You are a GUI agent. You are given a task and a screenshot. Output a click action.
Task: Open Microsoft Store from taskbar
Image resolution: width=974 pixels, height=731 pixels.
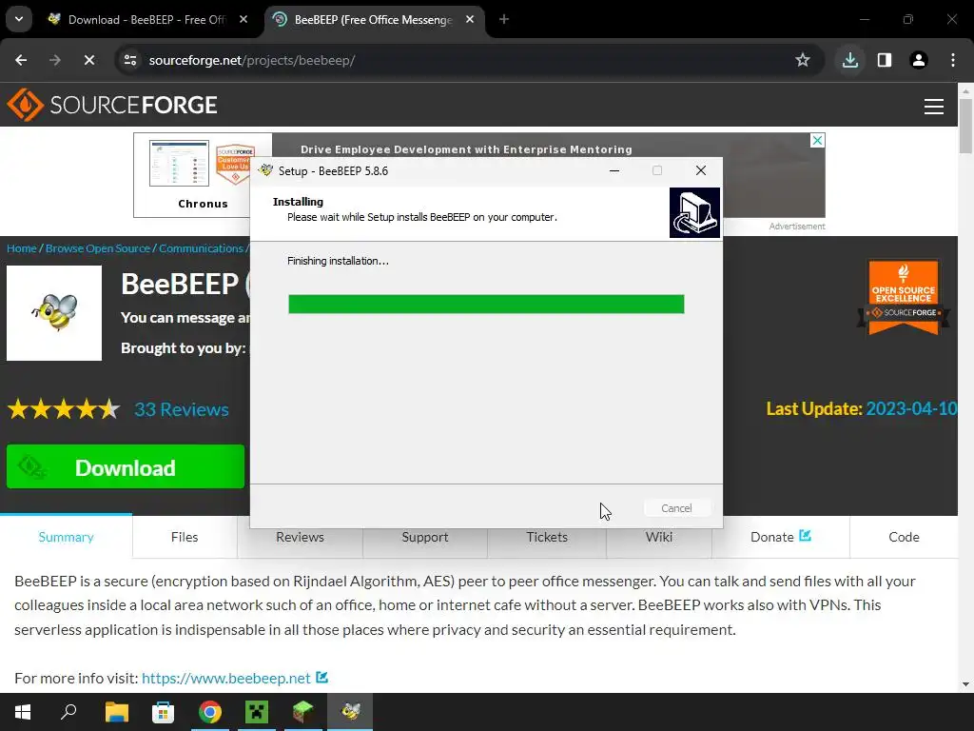[163, 712]
